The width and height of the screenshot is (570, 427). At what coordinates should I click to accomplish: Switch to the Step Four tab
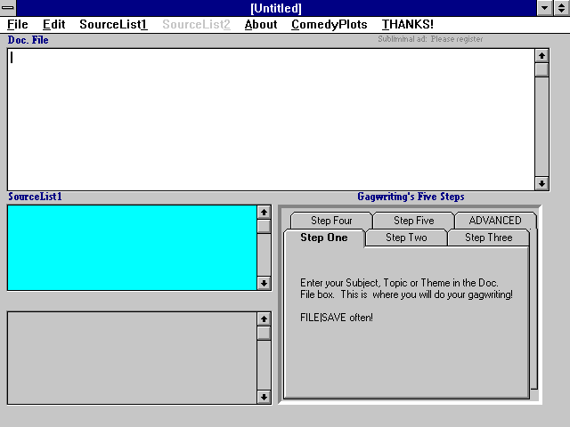click(331, 221)
